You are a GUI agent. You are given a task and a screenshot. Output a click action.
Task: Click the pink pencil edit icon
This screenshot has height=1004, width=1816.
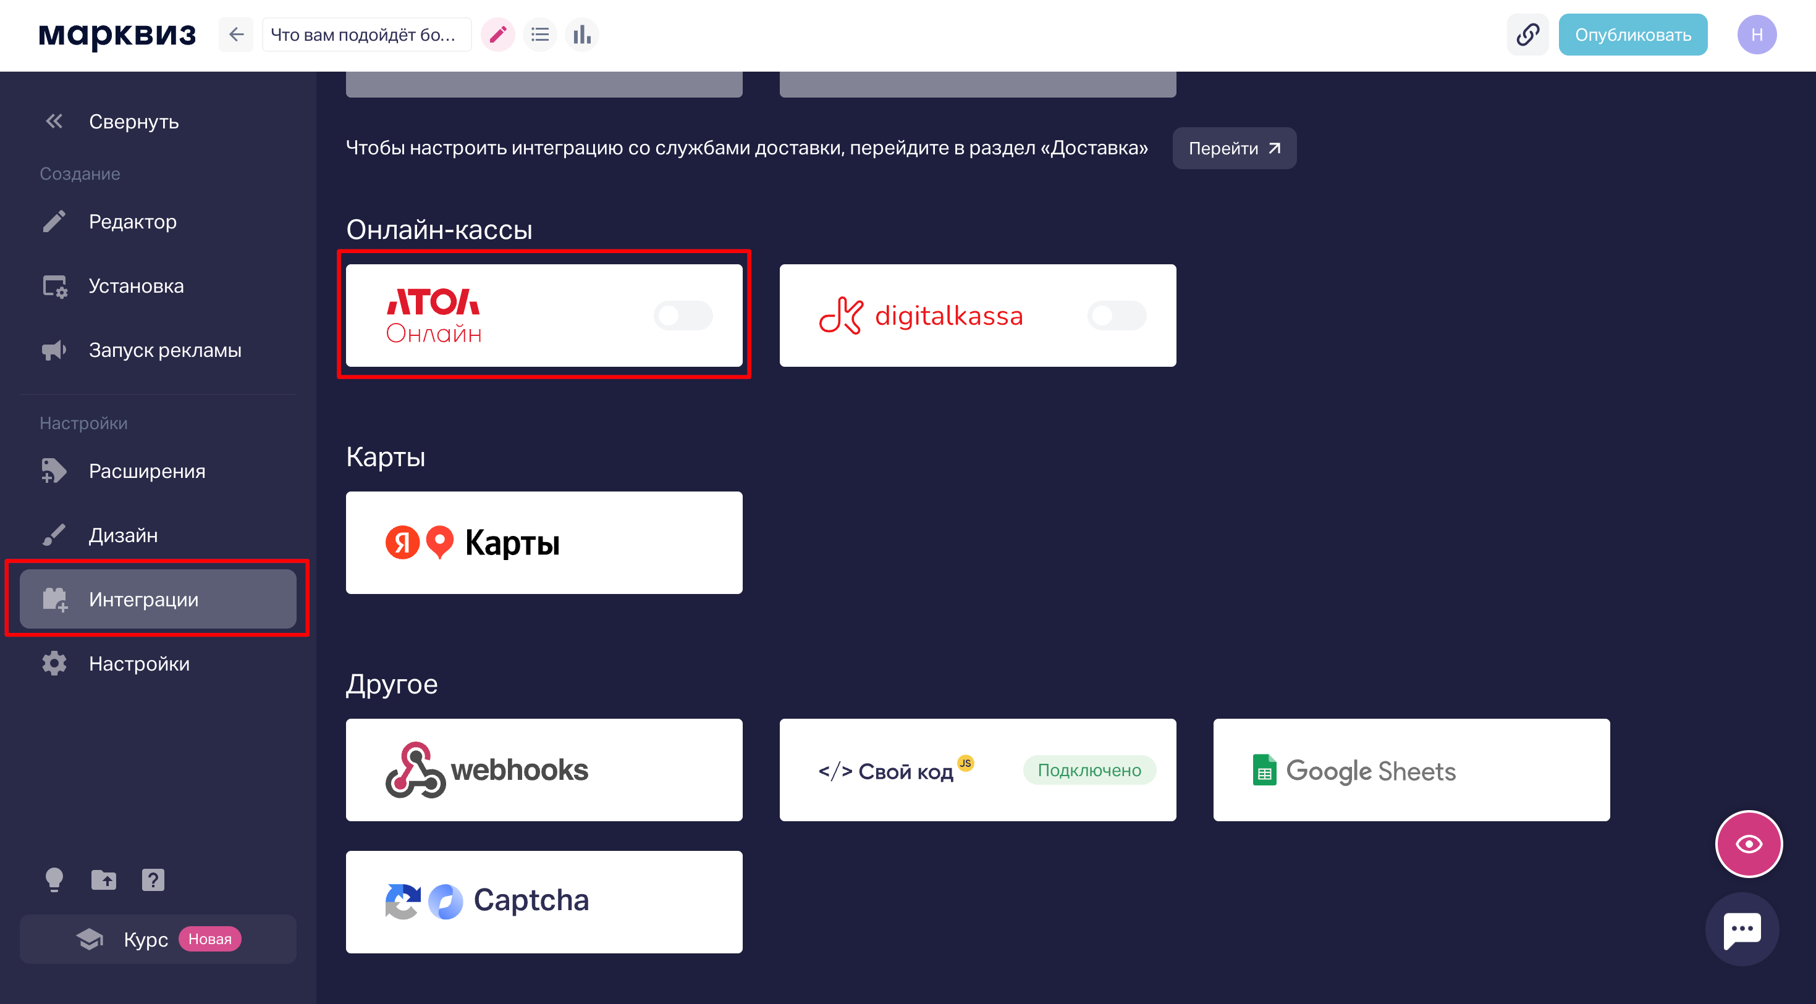coord(497,35)
